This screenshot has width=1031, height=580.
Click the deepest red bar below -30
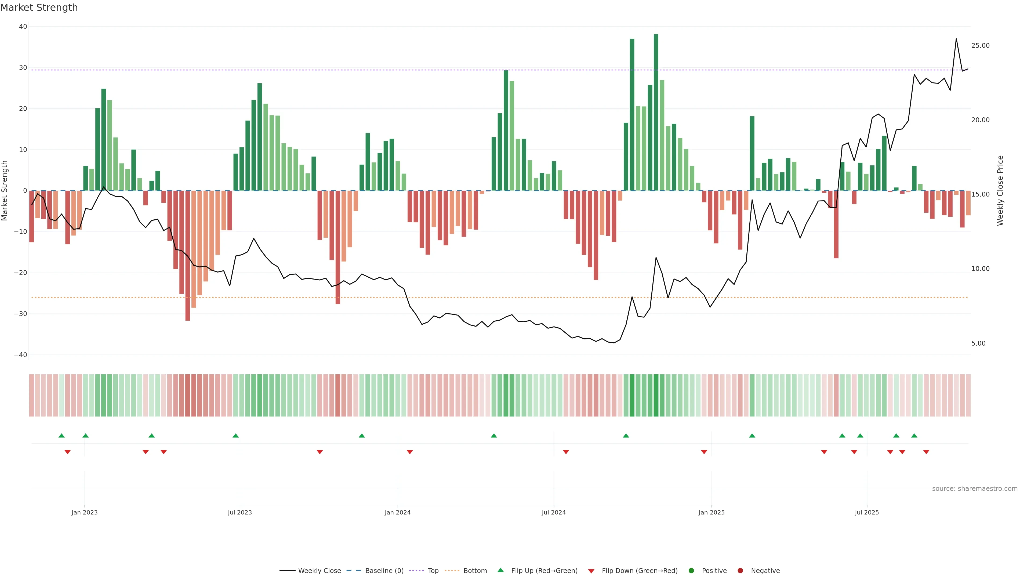(x=188, y=256)
